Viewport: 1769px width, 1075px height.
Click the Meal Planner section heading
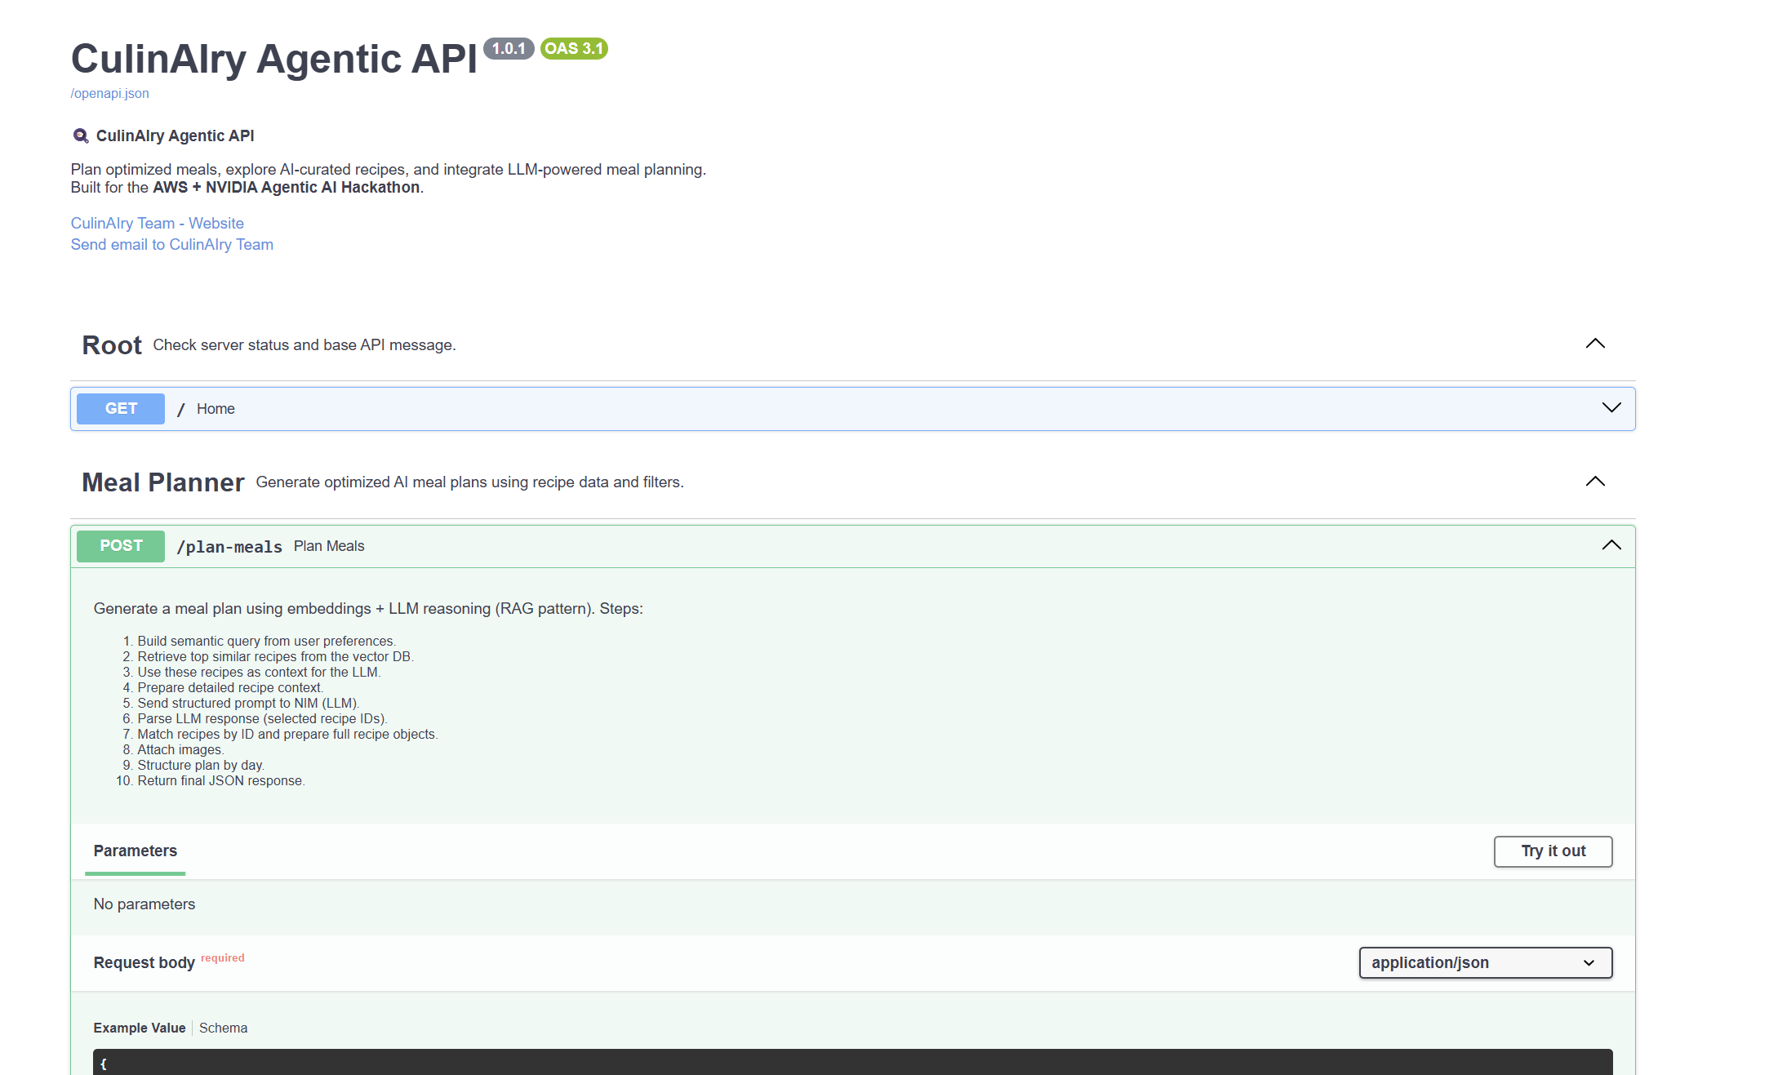[162, 482]
